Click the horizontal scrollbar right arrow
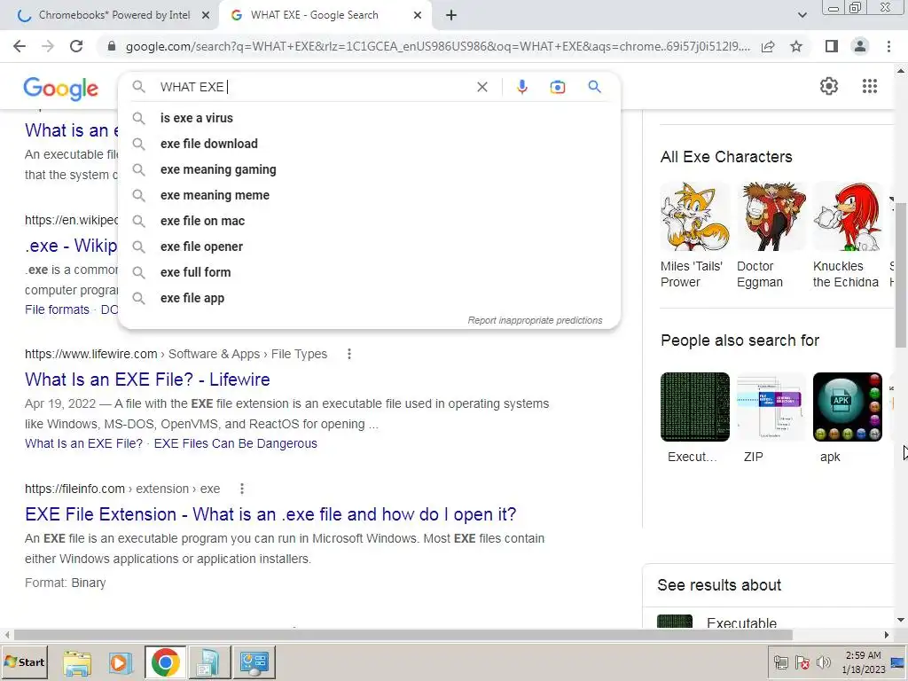Viewport: 908px width, 681px height. [887, 635]
